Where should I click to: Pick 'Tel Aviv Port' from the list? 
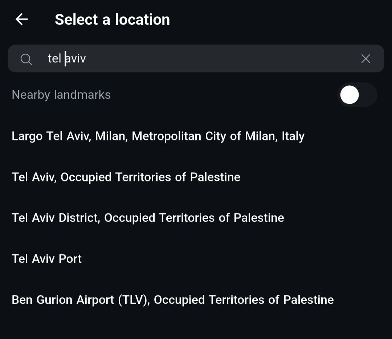point(46,258)
